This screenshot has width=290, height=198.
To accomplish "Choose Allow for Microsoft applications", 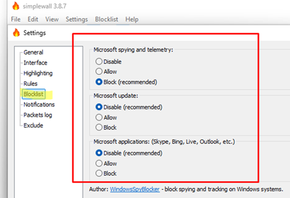I will [x=106, y=163].
